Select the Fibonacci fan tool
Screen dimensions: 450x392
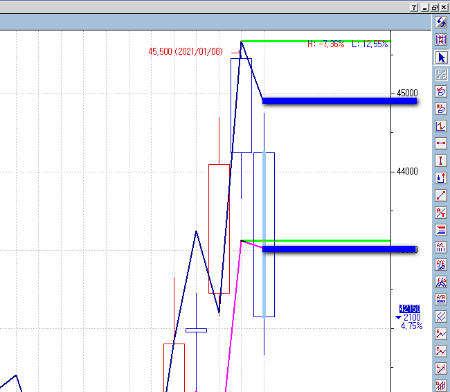pyautogui.click(x=441, y=265)
